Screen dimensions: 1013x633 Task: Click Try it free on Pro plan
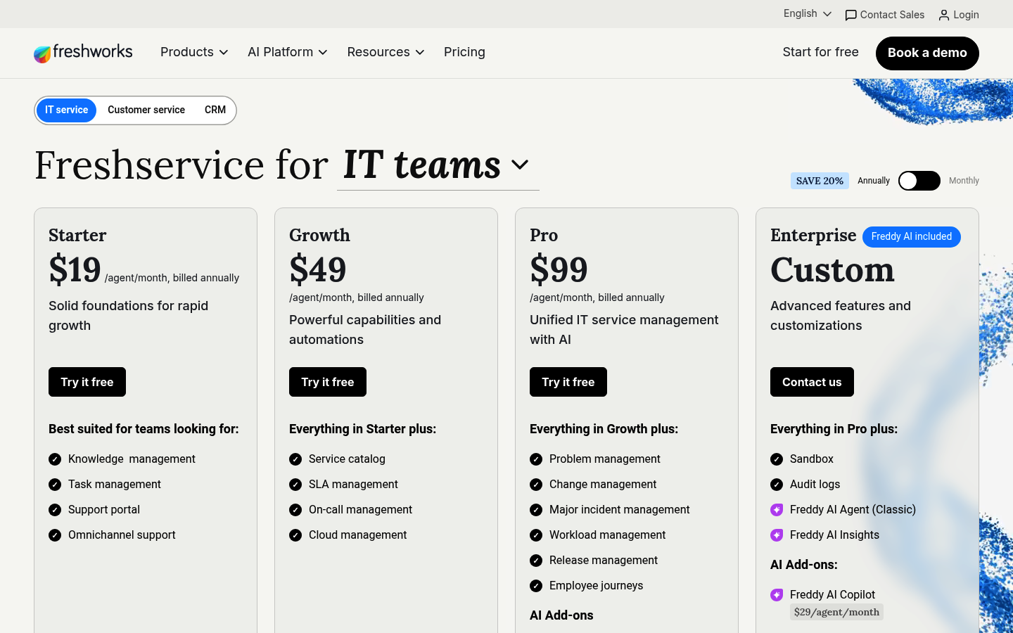tap(568, 382)
